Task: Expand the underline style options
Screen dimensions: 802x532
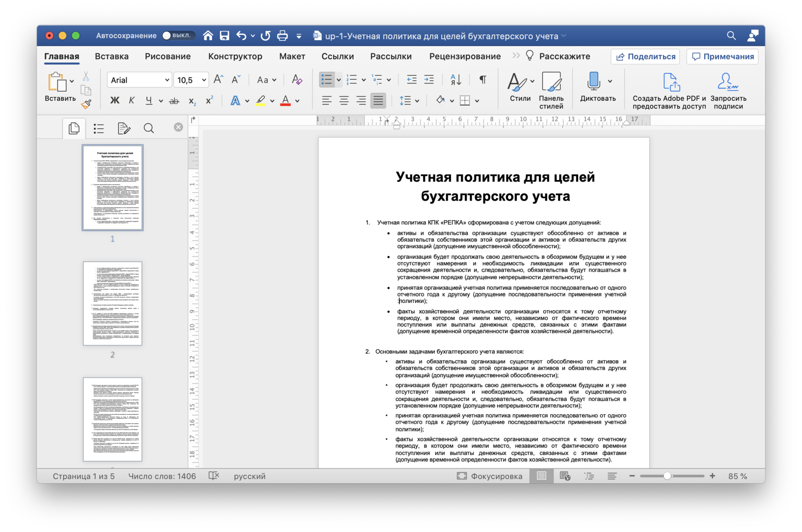Action: click(161, 101)
